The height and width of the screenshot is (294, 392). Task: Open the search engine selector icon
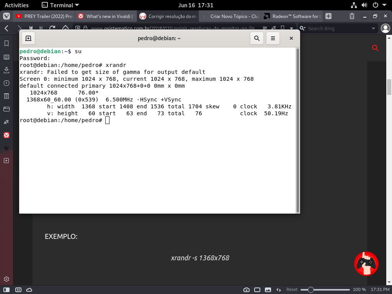tap(302, 28)
